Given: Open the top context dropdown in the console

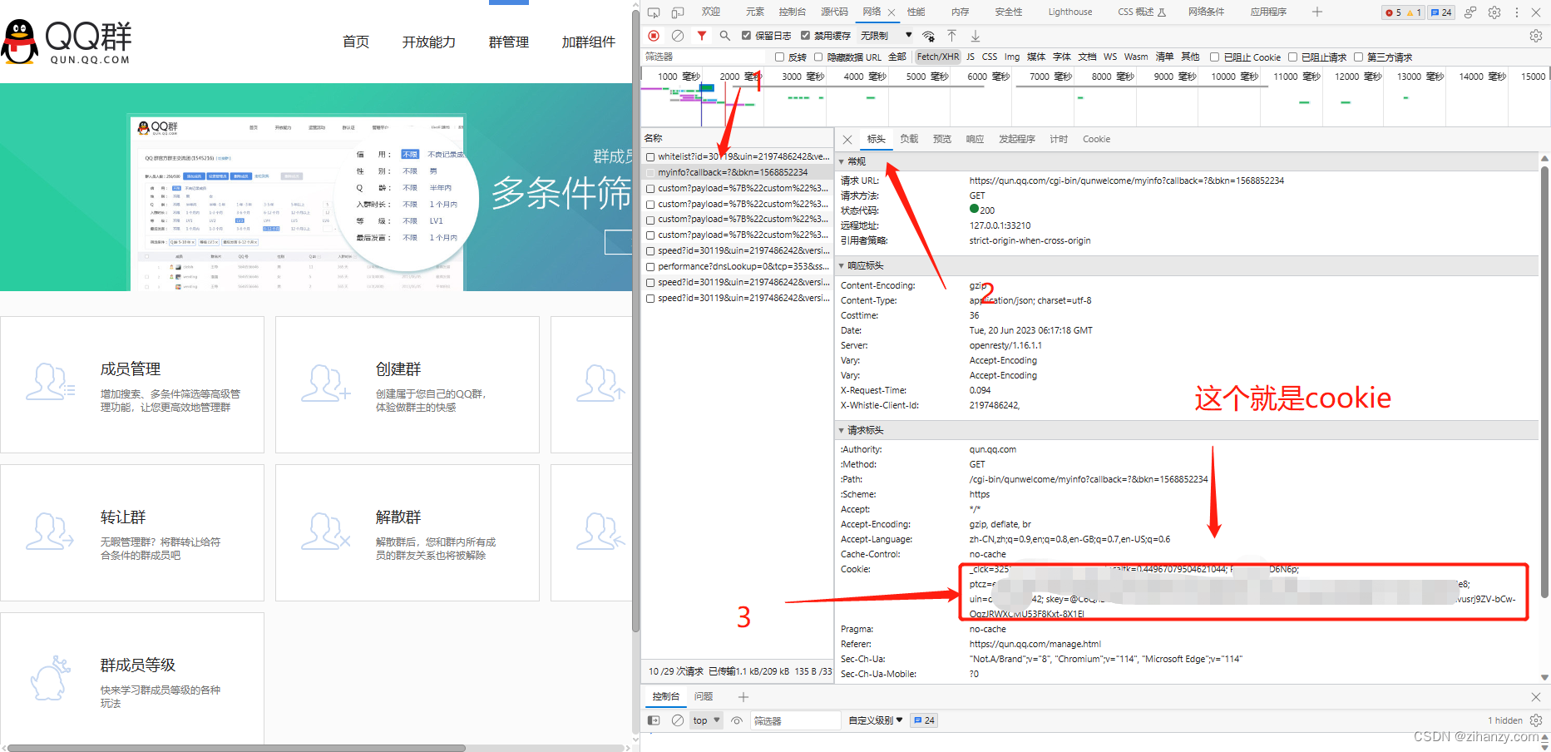Looking at the screenshot, I should click(x=706, y=720).
